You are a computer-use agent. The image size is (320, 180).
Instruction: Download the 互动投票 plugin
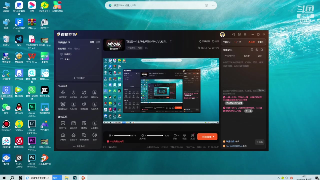[x=94, y=106]
